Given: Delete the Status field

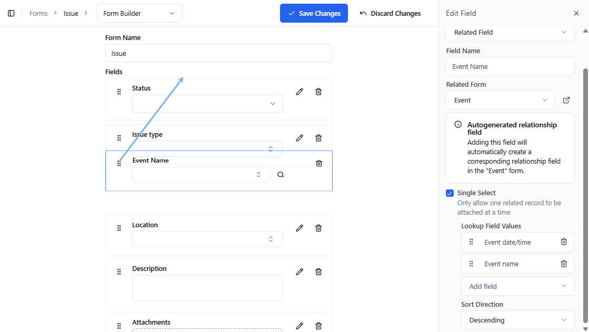Looking at the screenshot, I should pyautogui.click(x=318, y=92).
